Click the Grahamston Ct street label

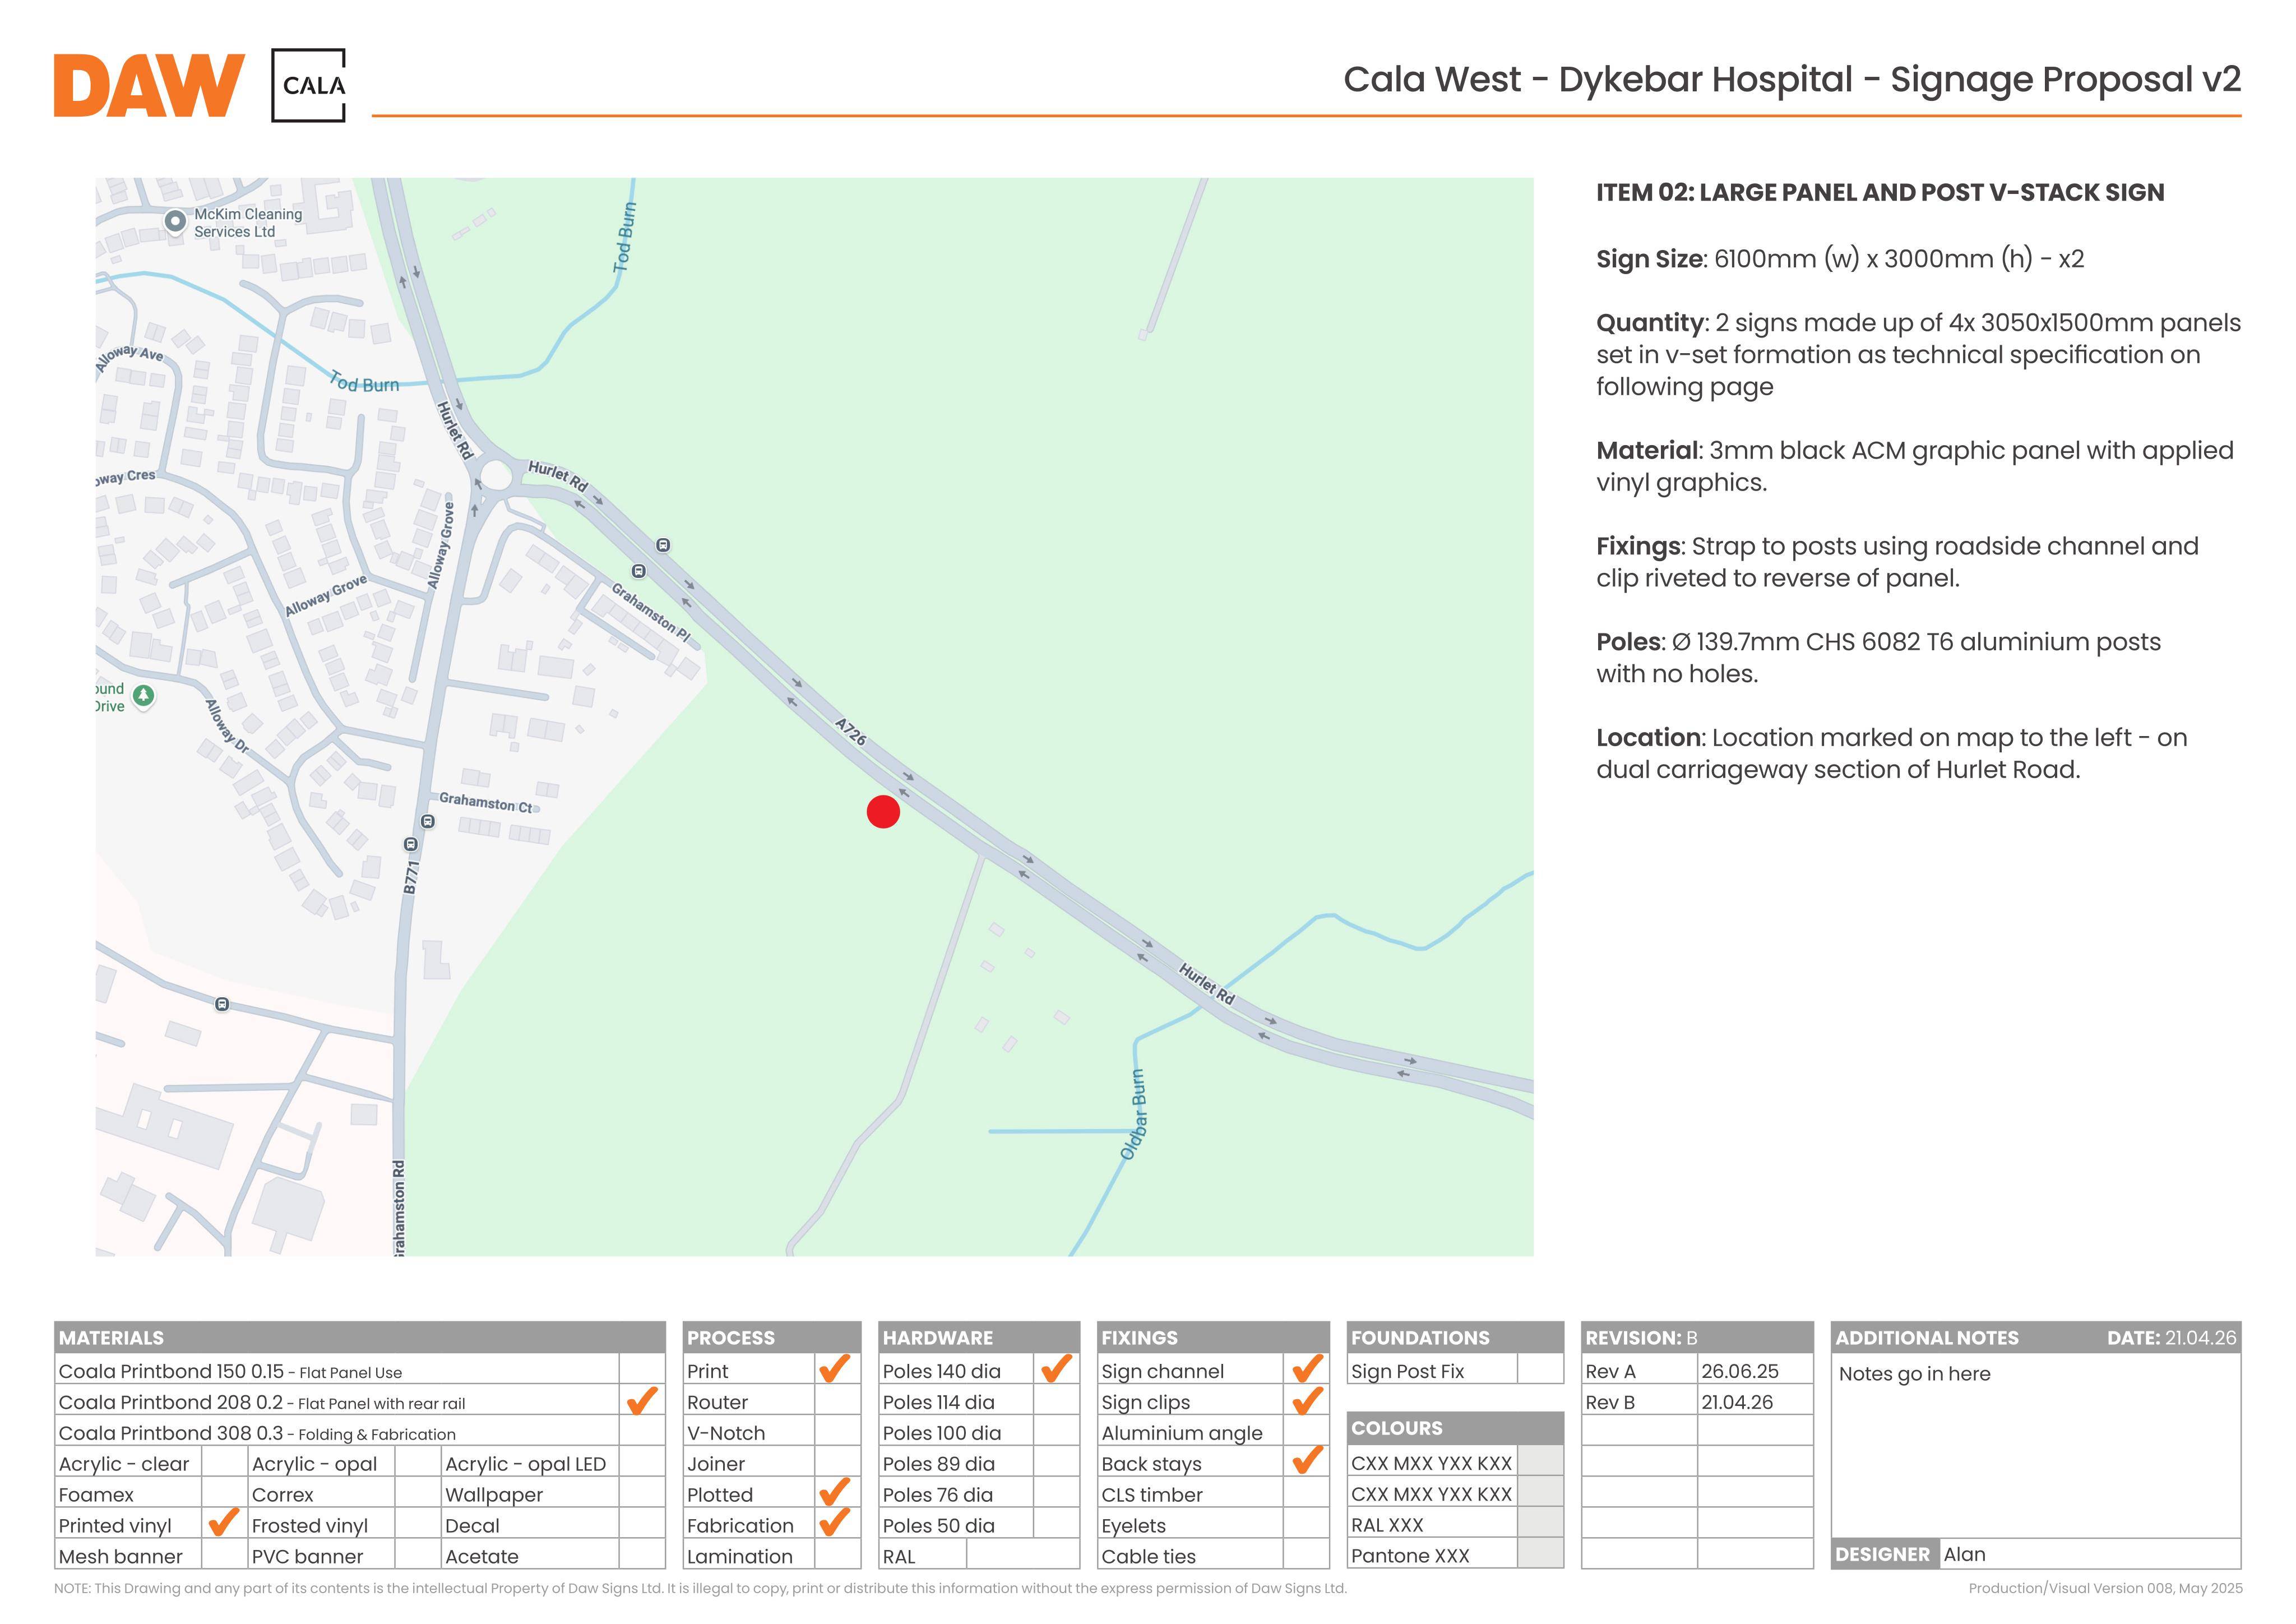[486, 803]
